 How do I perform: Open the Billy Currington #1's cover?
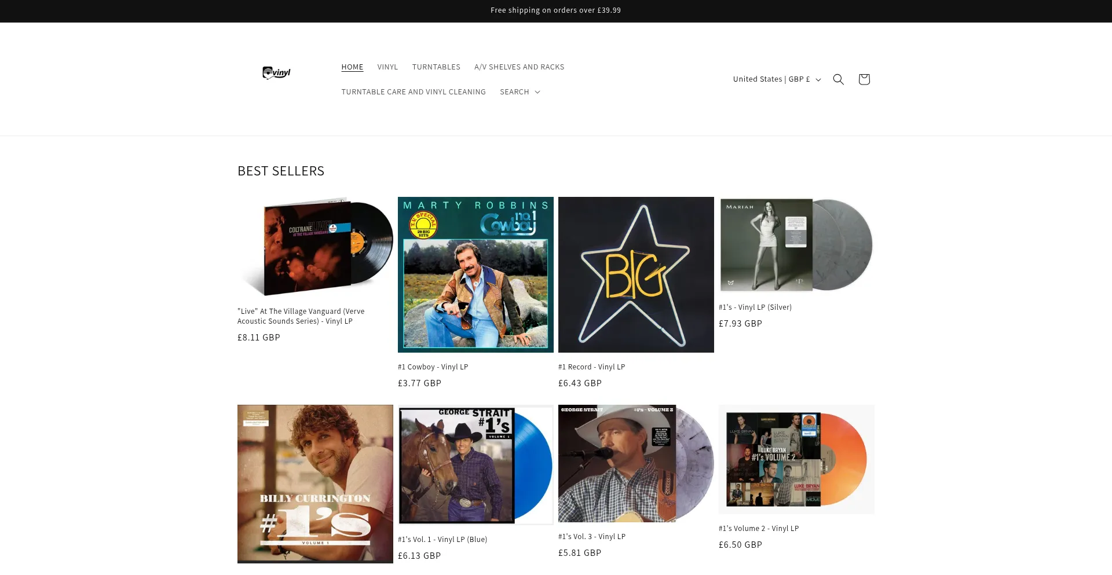315,484
